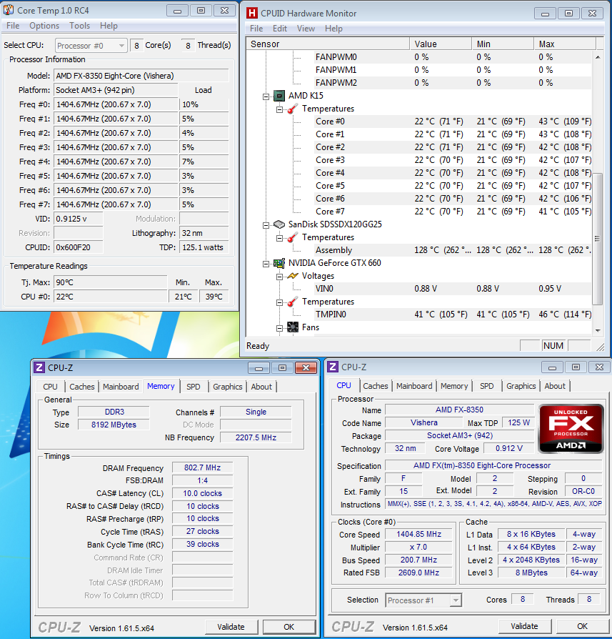Viewport: 612px width, 639px height.
Task: Click the Core Temp title bar app icon
Action: tap(8, 10)
